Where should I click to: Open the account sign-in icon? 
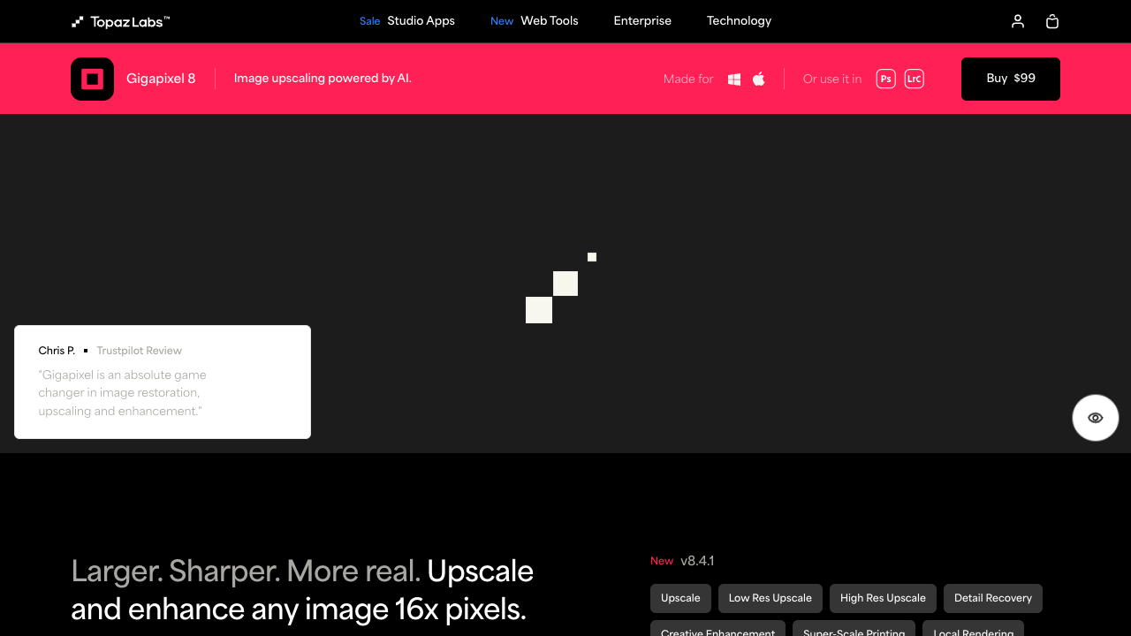click(1017, 21)
